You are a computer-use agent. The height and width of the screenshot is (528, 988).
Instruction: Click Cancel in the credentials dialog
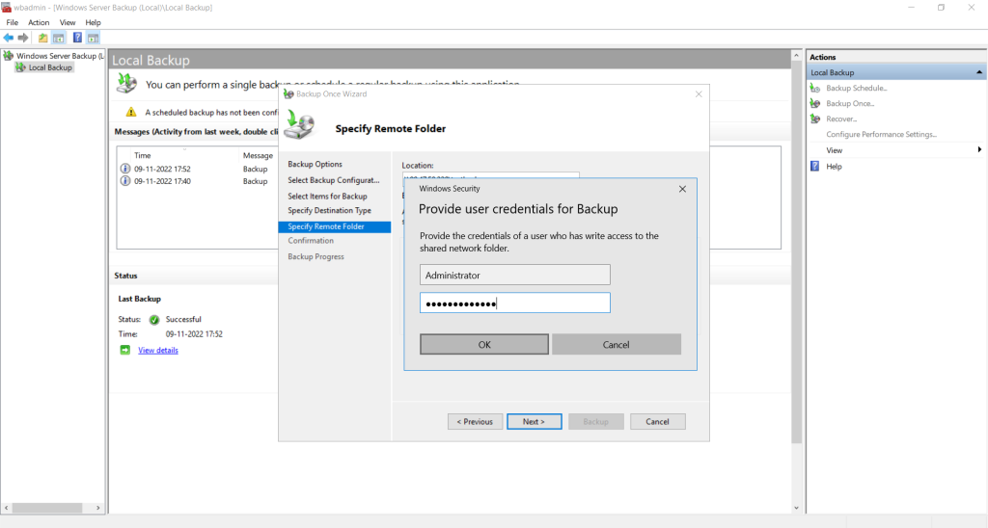click(616, 345)
